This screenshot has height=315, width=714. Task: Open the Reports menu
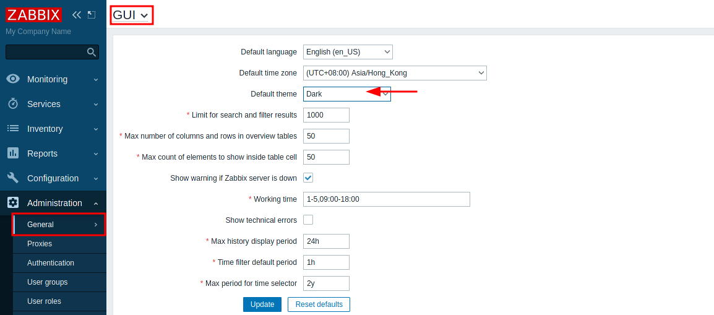53,153
